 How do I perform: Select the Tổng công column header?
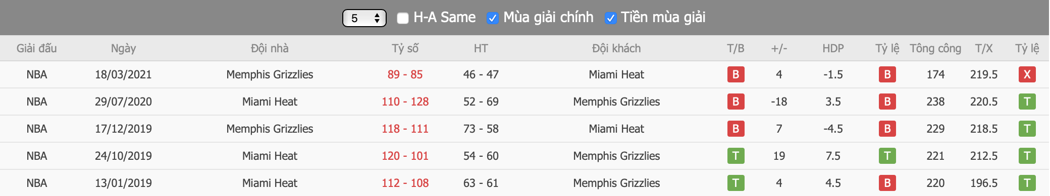click(935, 49)
